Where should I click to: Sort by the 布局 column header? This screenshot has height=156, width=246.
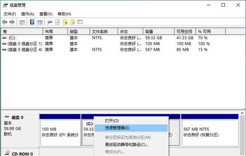(55, 32)
